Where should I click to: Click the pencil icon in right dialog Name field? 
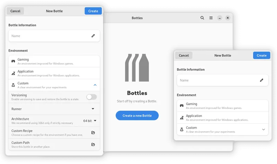(x=261, y=80)
